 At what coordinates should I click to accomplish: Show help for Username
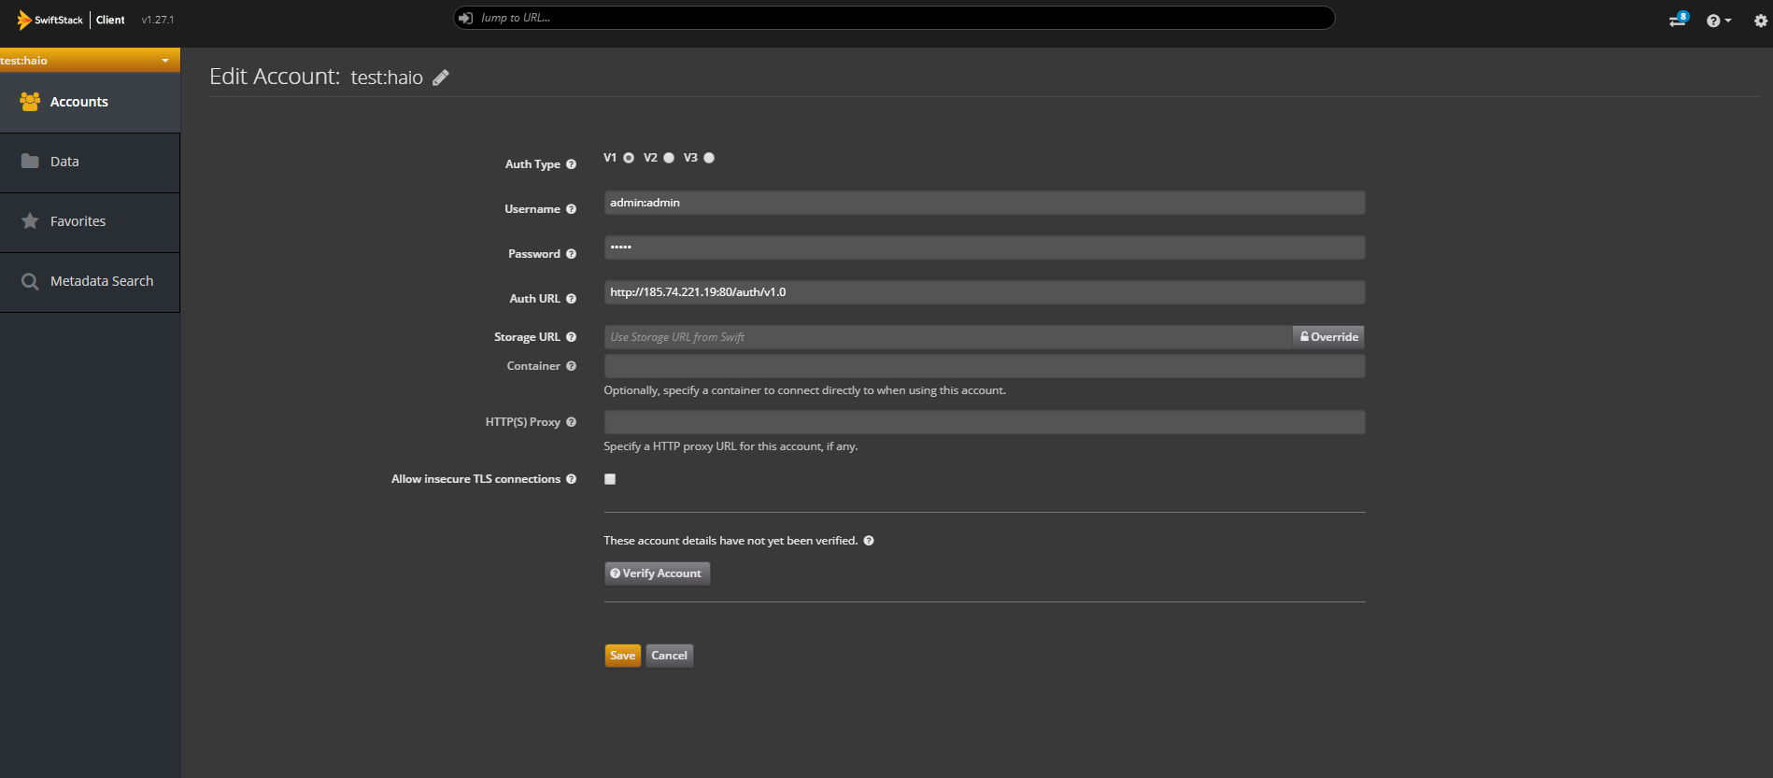[x=571, y=209]
